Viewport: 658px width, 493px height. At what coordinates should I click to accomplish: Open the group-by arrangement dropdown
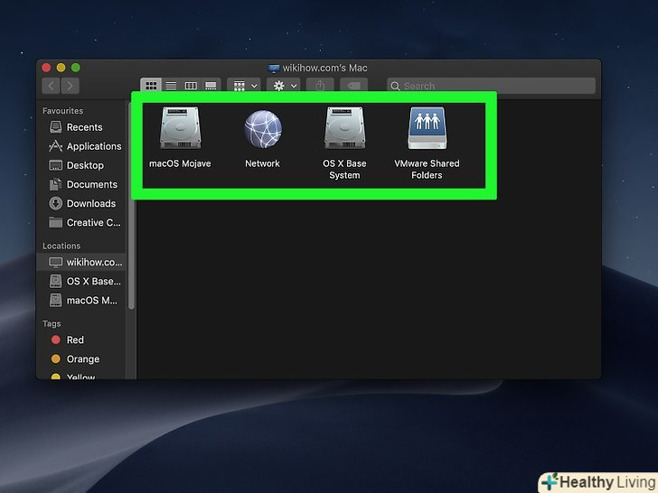(x=244, y=86)
